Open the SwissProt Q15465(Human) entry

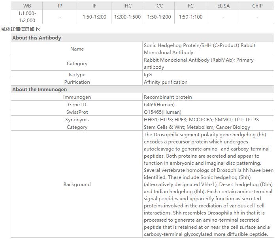click(162, 112)
